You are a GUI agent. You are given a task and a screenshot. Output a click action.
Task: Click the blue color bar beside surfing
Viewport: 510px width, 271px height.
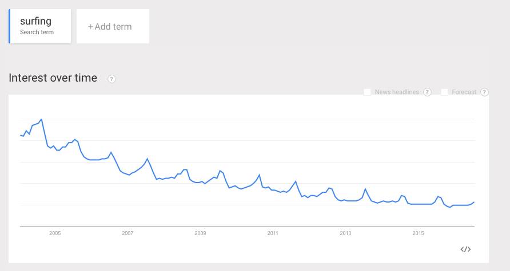[10, 26]
